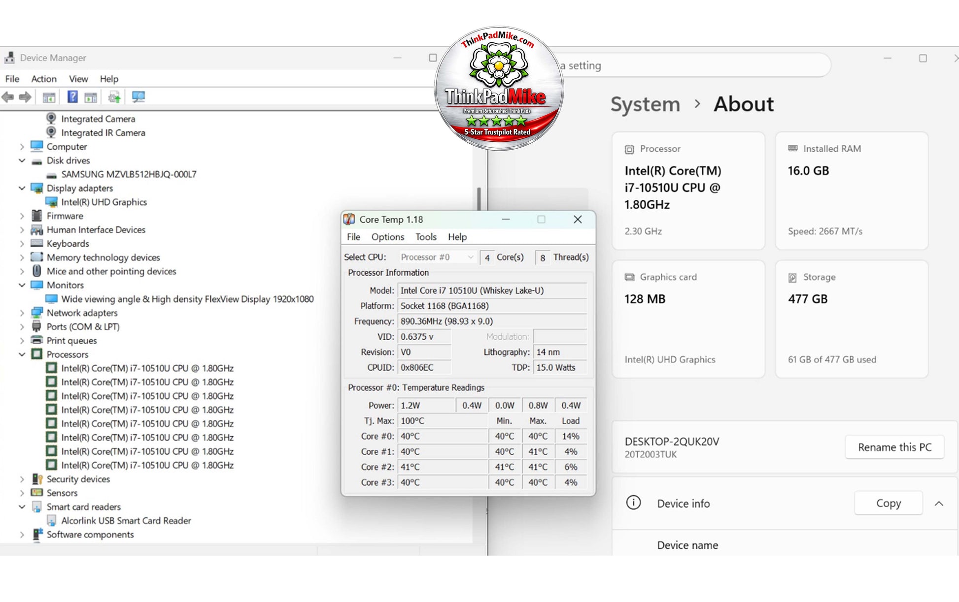Click the scan for hardware changes monitor icon
The width and height of the screenshot is (959, 602).
[138, 97]
